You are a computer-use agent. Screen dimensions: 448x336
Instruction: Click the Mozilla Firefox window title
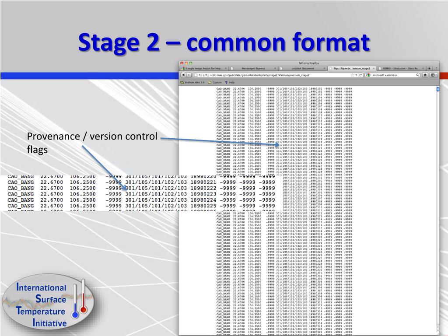pyautogui.click(x=309, y=63)
